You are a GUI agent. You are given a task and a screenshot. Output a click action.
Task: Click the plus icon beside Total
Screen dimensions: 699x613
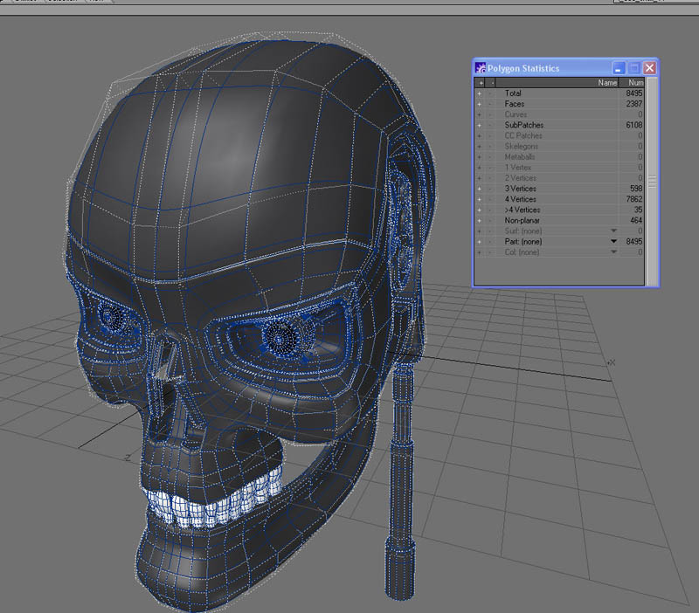479,93
